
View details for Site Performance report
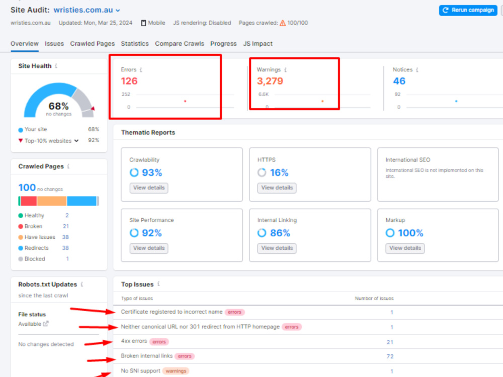149,248
